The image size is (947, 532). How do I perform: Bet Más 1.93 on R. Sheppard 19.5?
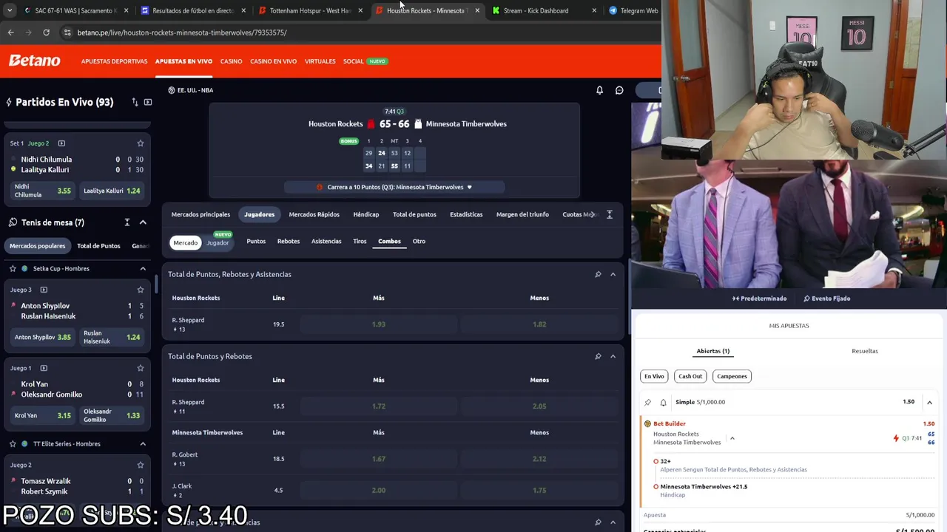379,324
